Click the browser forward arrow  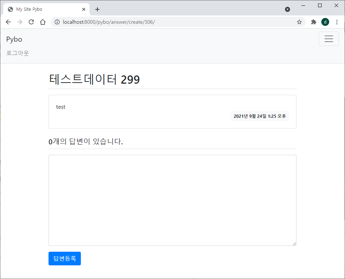point(20,22)
